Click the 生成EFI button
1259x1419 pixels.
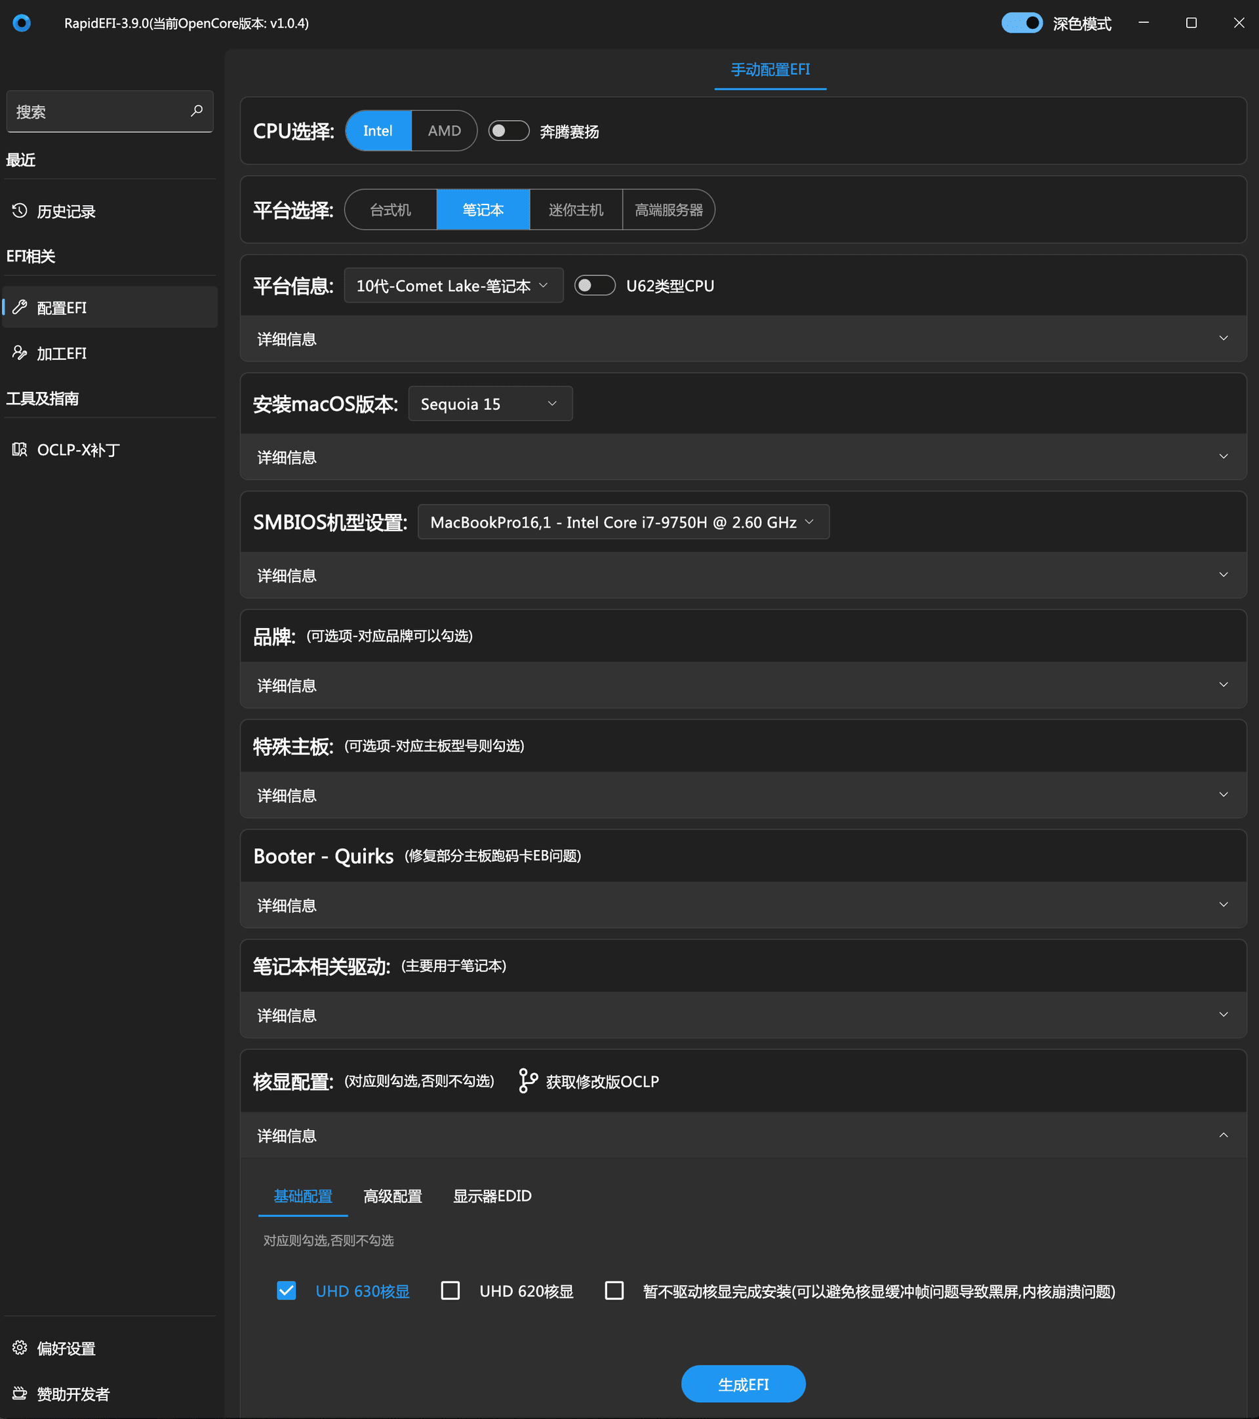tap(742, 1384)
